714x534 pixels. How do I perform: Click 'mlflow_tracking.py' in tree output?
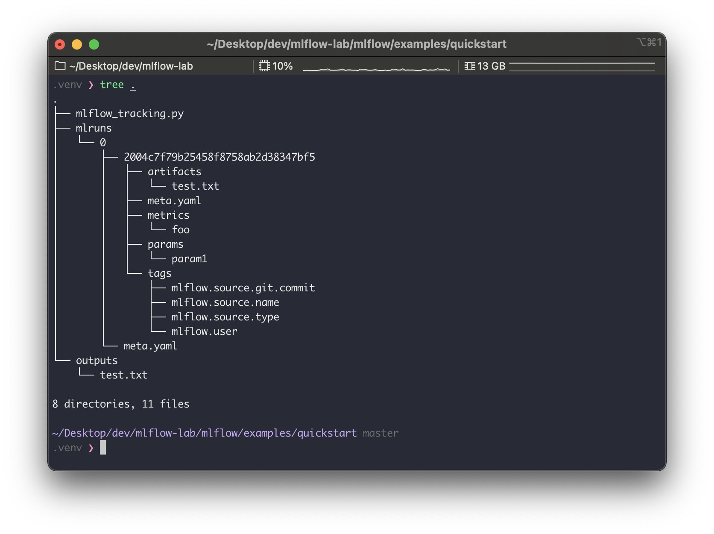click(x=130, y=114)
